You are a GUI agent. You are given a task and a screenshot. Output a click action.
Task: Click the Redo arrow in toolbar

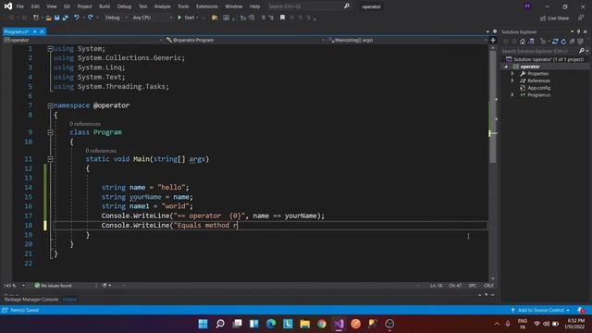pos(91,18)
